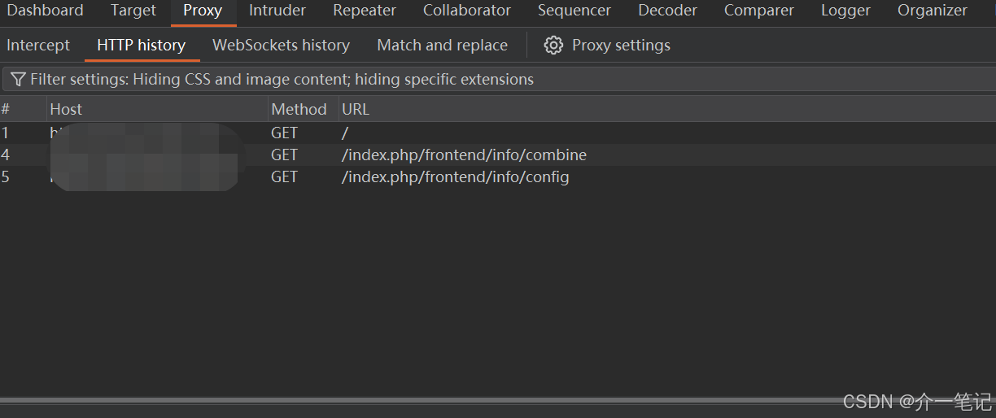This screenshot has height=418, width=996.
Task: Open the Decoder tab
Action: click(667, 11)
